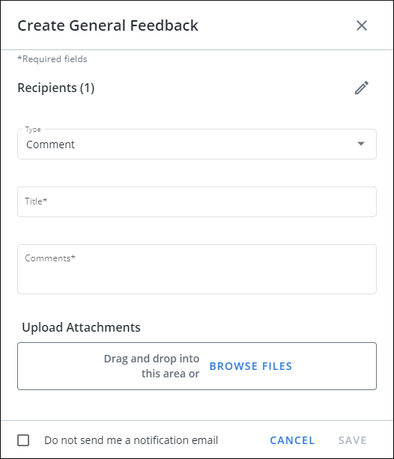Click the 'Drag and drop into this area' text
Viewport: 394px width, 459px height.
(151, 366)
